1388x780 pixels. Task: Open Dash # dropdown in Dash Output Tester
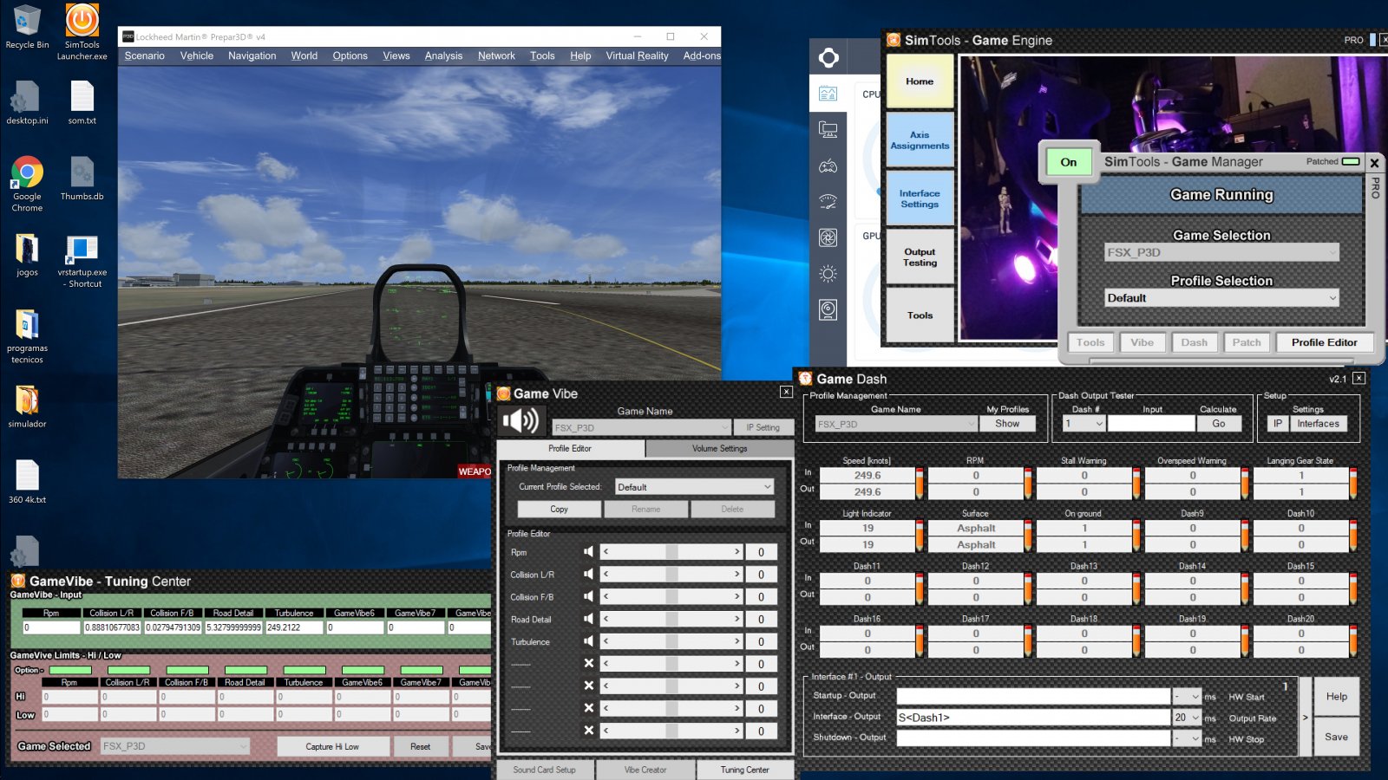pos(1084,424)
